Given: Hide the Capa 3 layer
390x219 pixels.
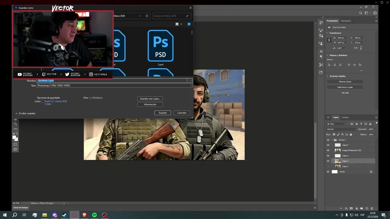Looking at the screenshot, I should click(x=328, y=156).
